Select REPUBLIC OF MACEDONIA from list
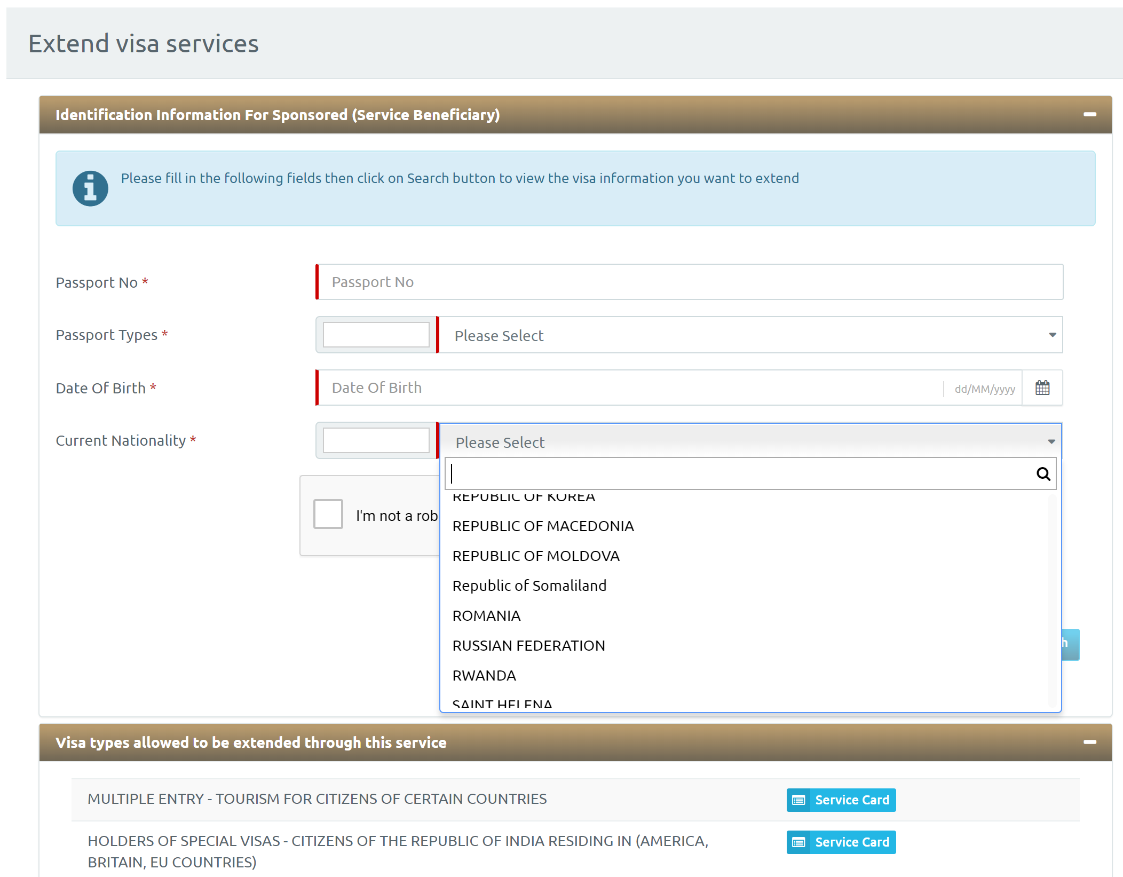The image size is (1123, 877). pos(543,526)
